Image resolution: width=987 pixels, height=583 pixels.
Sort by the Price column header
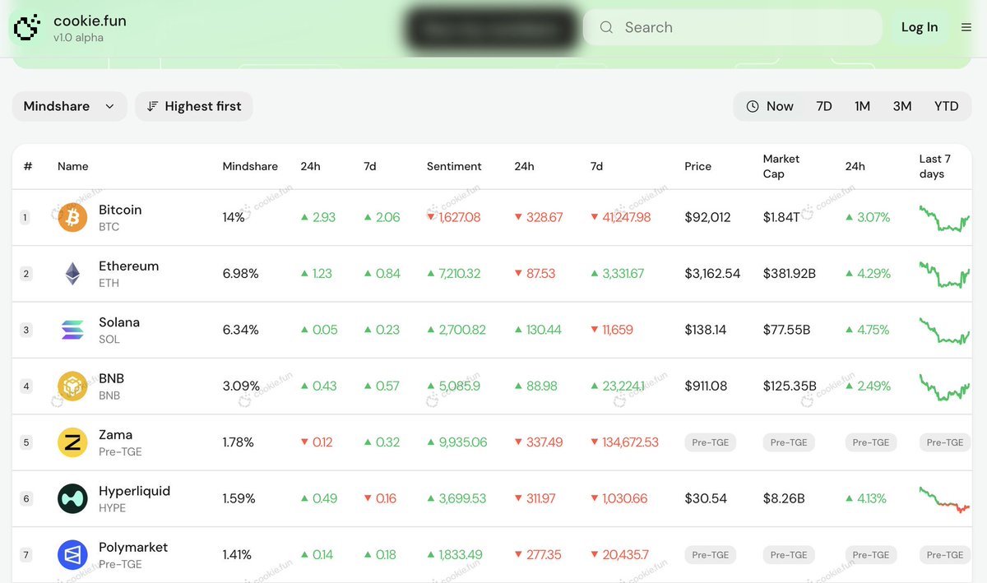coord(697,166)
